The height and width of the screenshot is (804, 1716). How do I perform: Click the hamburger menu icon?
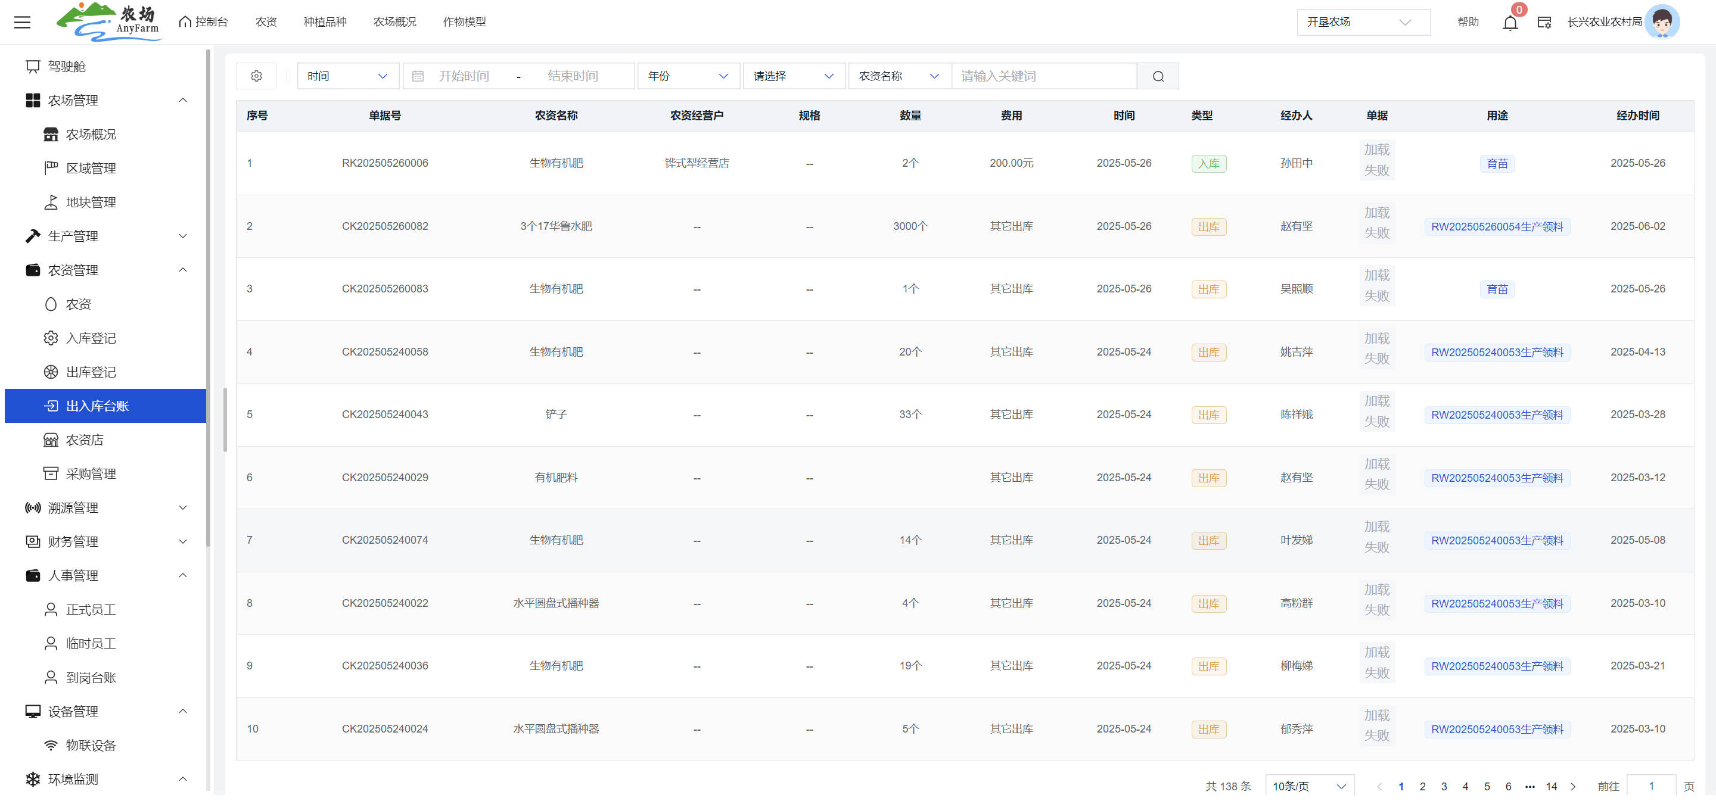tap(22, 22)
